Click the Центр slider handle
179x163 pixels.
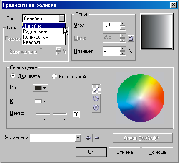point(51,114)
